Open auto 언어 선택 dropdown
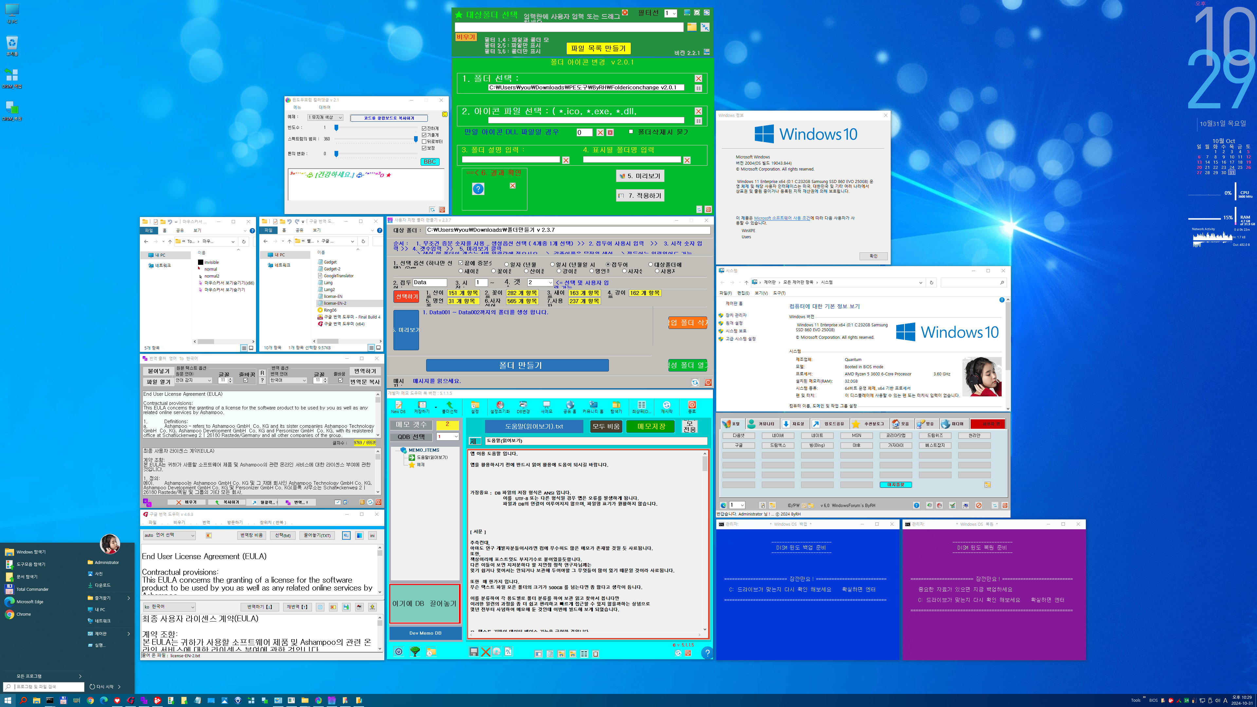1257x707 pixels. pos(169,535)
